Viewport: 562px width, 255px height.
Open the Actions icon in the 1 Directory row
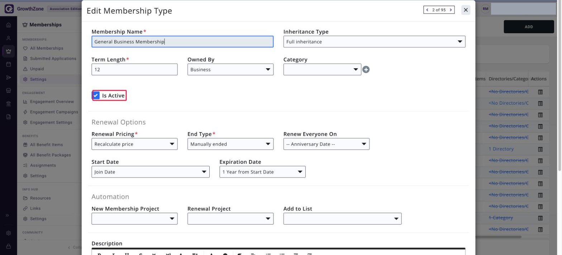pyautogui.click(x=540, y=149)
